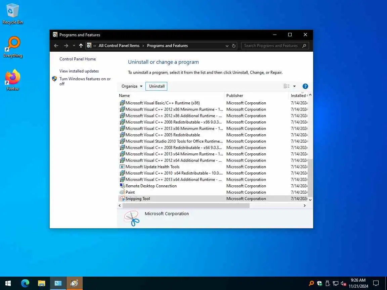Launch Firefox from the desktop shortcut
The width and height of the screenshot is (387, 290).
click(12, 80)
